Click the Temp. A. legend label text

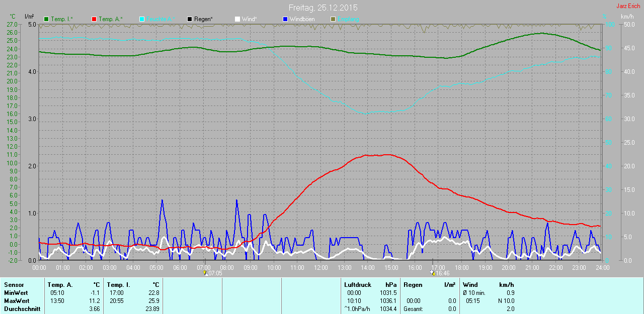pyautogui.click(x=111, y=19)
